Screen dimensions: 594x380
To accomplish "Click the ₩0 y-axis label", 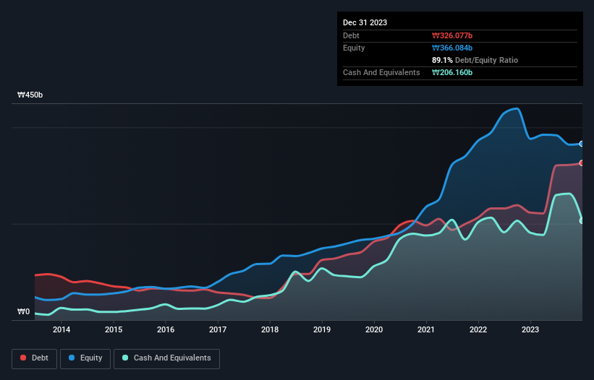I will click(23, 311).
